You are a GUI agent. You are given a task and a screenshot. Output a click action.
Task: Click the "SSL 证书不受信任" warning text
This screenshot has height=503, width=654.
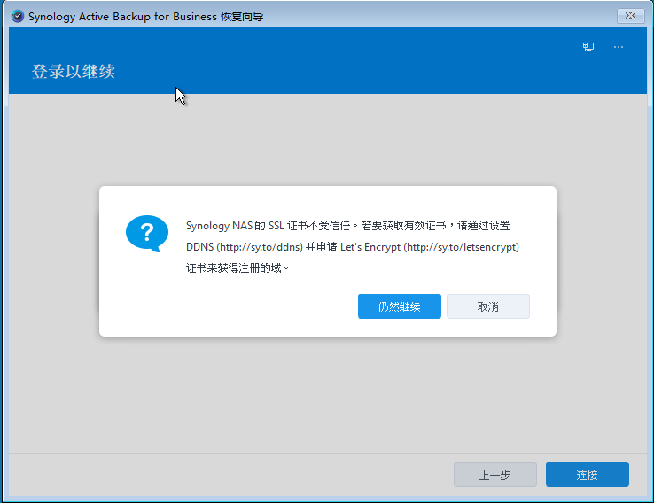[307, 226]
